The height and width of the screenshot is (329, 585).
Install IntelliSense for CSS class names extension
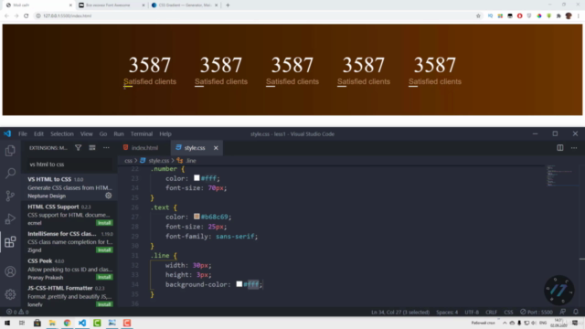pos(104,249)
